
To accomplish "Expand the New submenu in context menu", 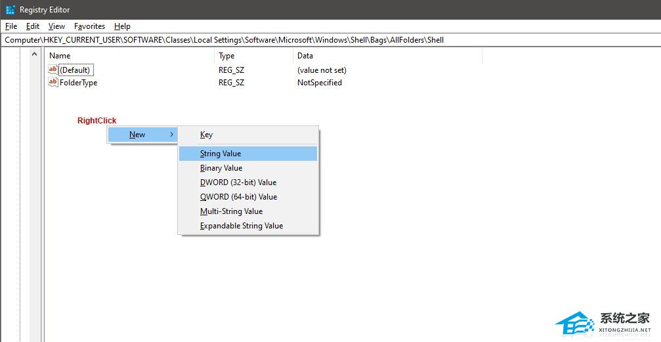I will tap(143, 135).
